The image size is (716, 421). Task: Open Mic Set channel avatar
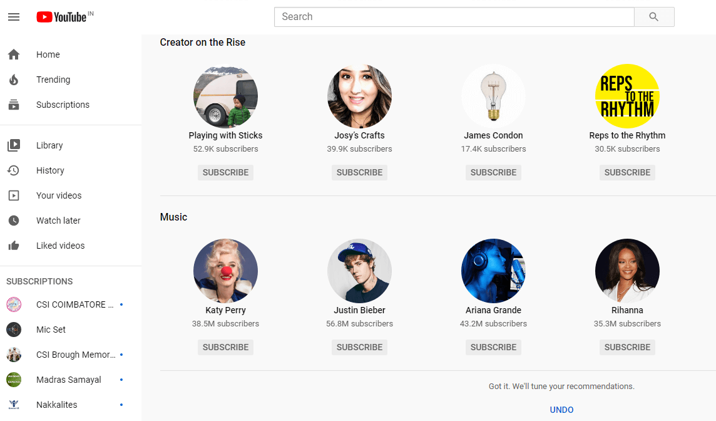tap(14, 330)
